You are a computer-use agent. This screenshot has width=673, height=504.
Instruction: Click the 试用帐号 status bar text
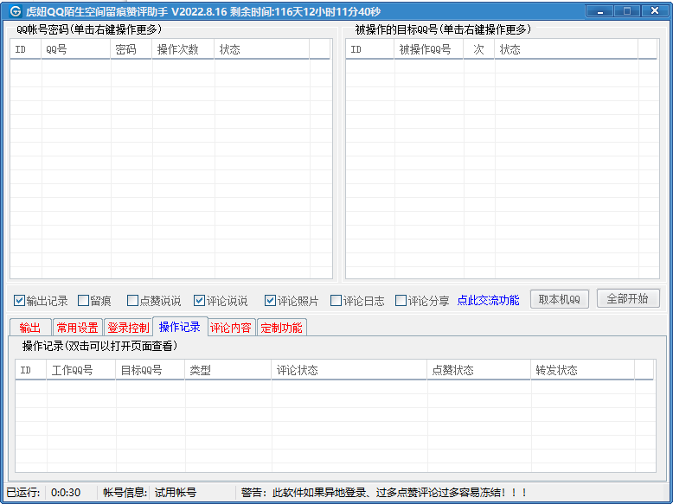175,493
